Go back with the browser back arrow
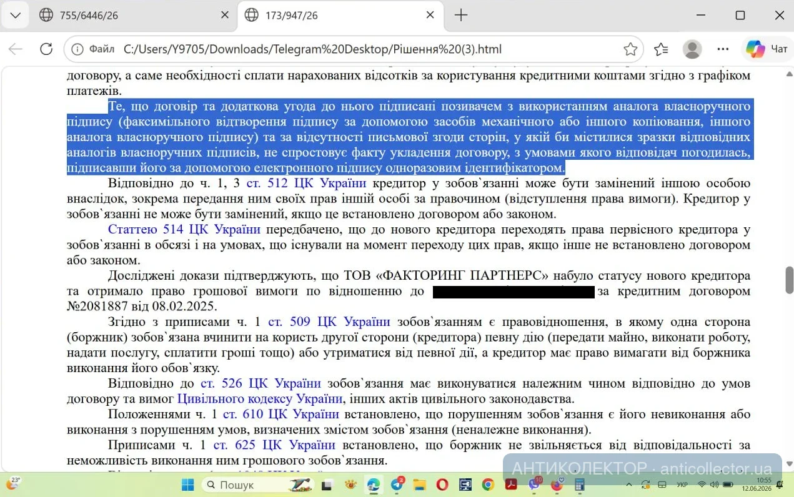The width and height of the screenshot is (794, 497). pyautogui.click(x=16, y=49)
